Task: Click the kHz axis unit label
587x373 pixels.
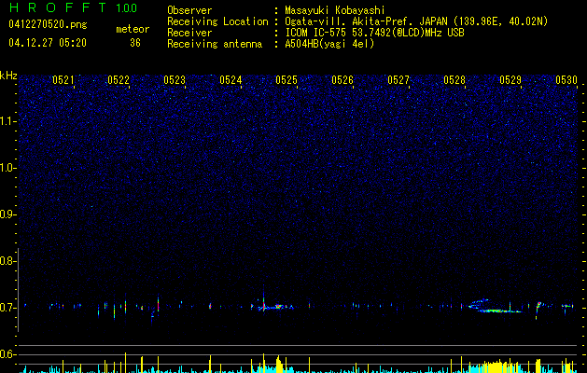Action: tap(8, 76)
